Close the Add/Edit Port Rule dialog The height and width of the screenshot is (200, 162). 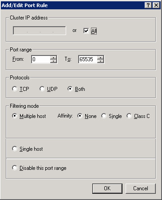[156, 5]
